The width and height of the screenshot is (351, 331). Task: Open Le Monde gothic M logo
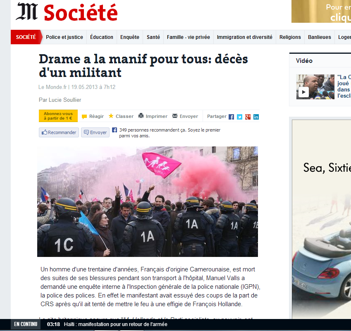tap(26, 12)
